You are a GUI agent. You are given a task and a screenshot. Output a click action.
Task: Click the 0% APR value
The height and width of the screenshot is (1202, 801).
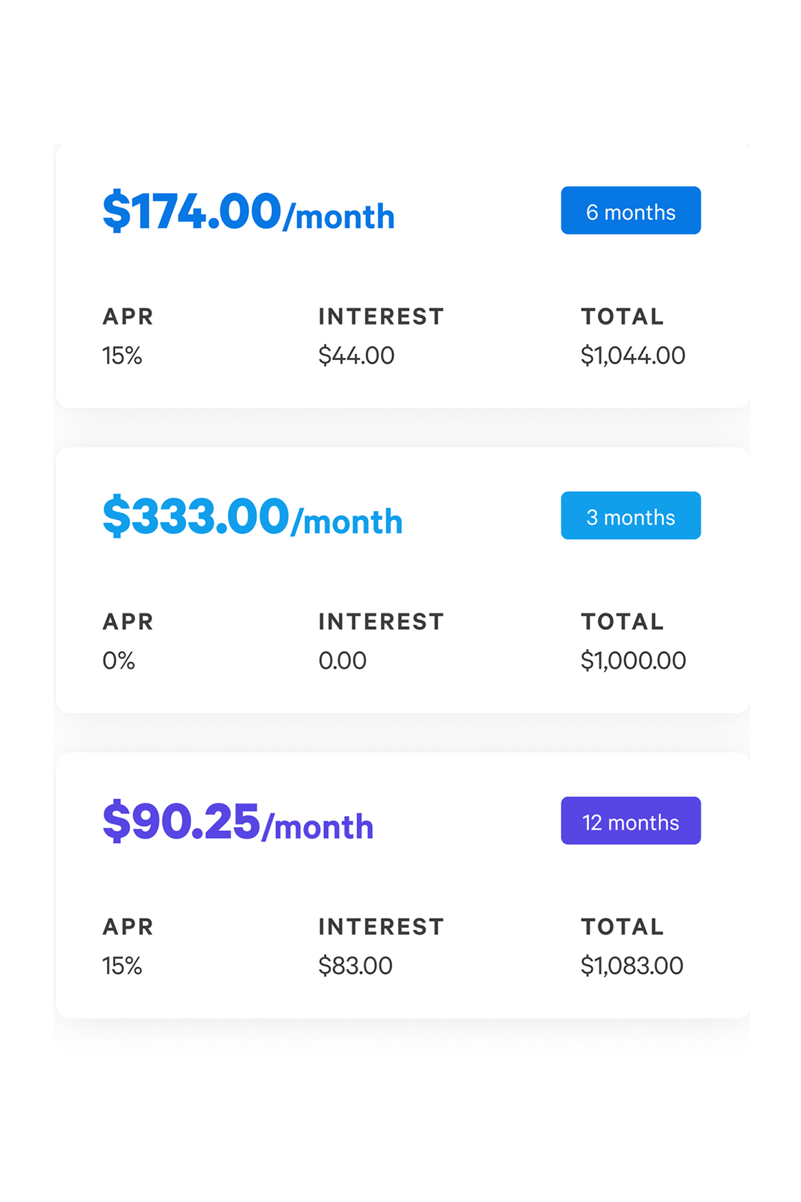(x=119, y=661)
